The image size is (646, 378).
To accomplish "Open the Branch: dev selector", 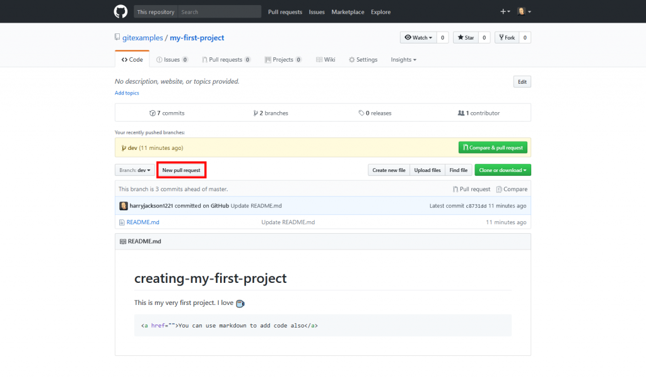I will pos(134,169).
